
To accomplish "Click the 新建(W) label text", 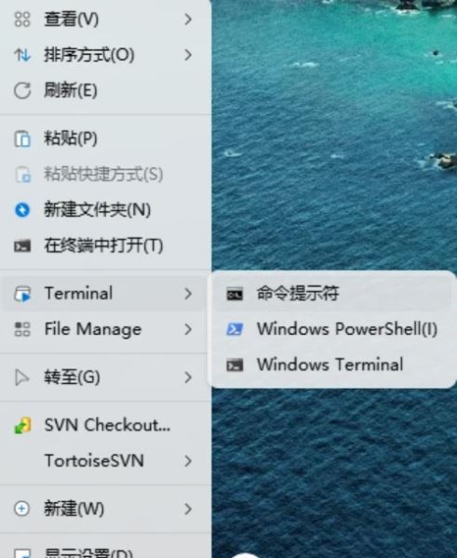I will tap(74, 509).
